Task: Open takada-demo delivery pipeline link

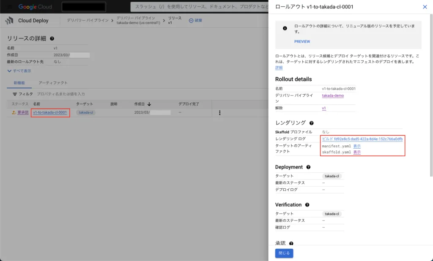Action: (333, 96)
